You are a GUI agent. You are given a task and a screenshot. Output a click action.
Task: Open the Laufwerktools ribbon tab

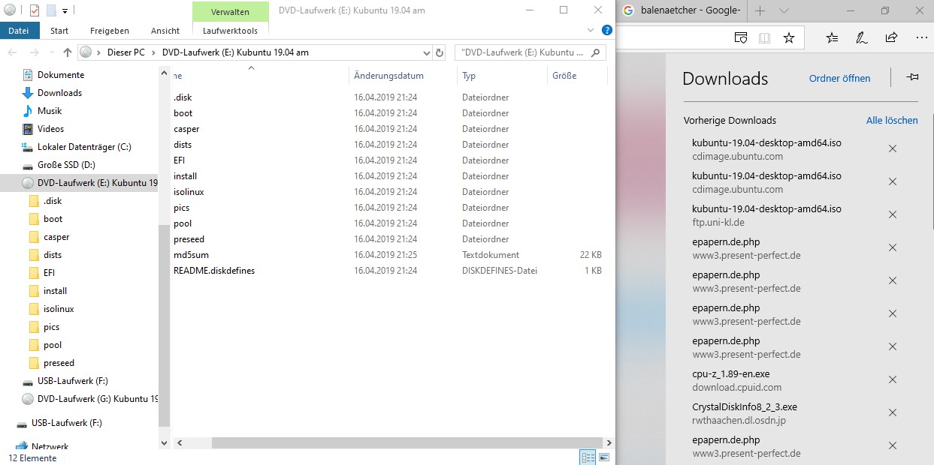(x=231, y=31)
